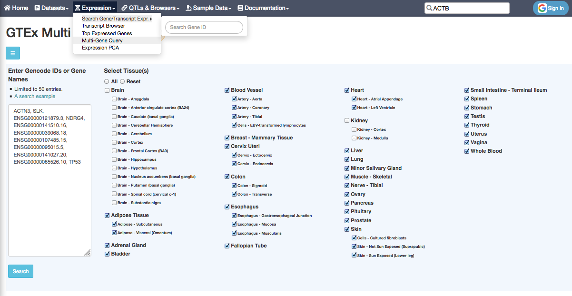
Task: Uncheck Breast - Mammary Tissue
Action: 227,138
